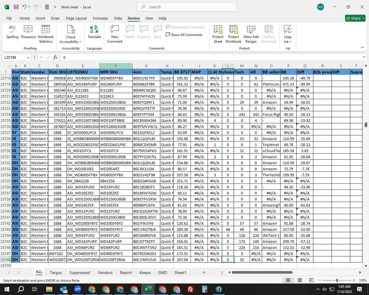Open the Help tab

coord(163,18)
